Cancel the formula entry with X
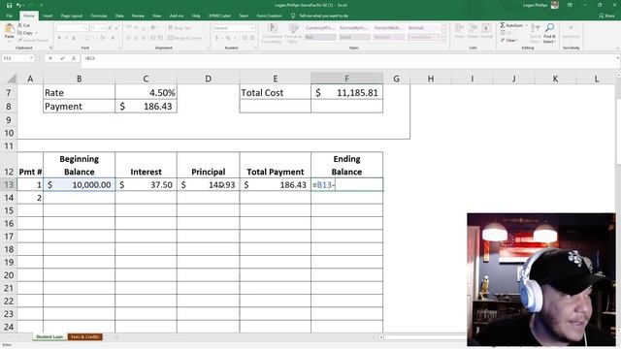Viewport: 621px width, 349px height. coord(50,58)
